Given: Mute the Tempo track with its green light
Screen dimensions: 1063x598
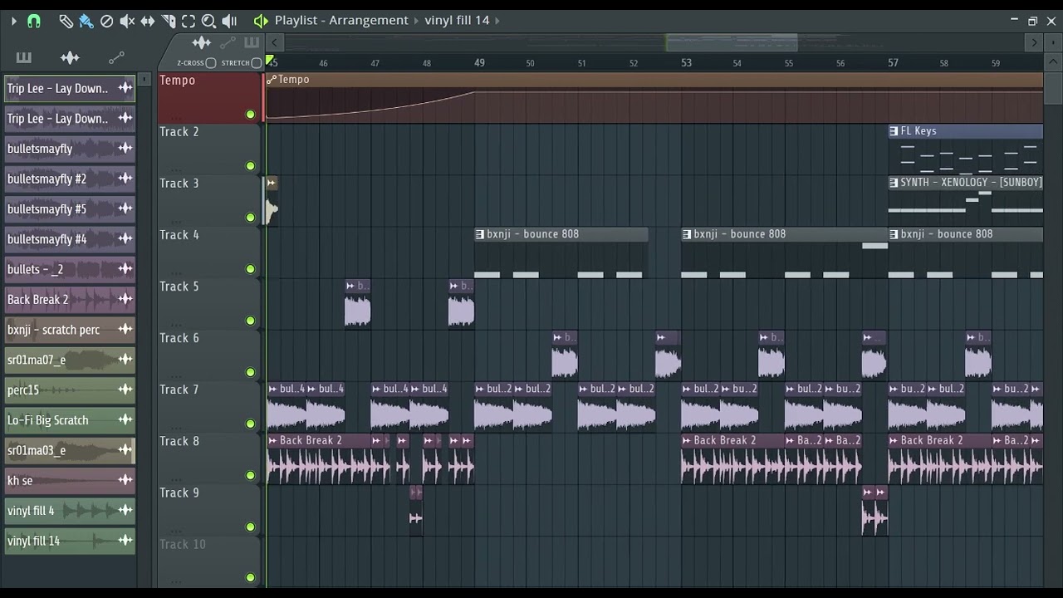Looking at the screenshot, I should (x=251, y=115).
